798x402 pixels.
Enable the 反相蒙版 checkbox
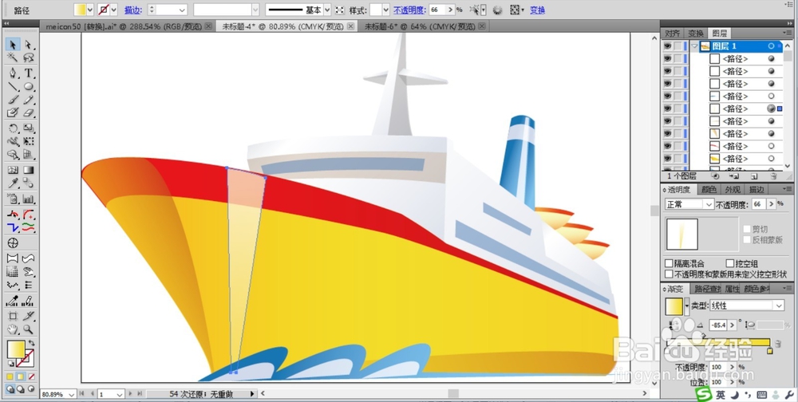click(747, 239)
